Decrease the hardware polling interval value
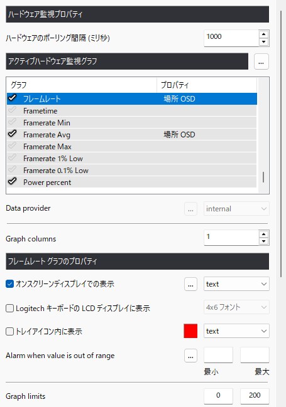The height and width of the screenshot is (407, 286). [263, 42]
